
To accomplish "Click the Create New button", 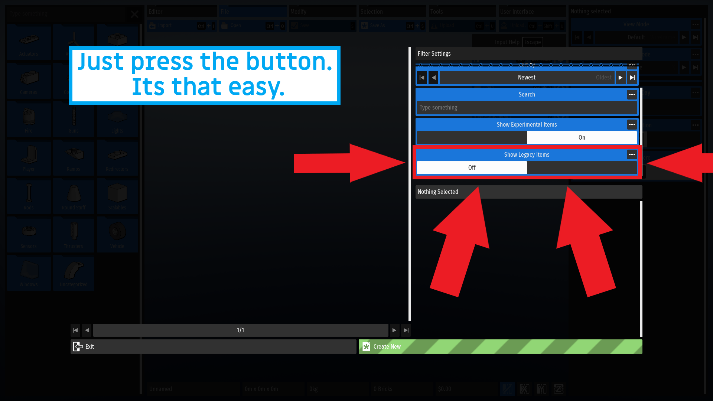I will point(501,347).
